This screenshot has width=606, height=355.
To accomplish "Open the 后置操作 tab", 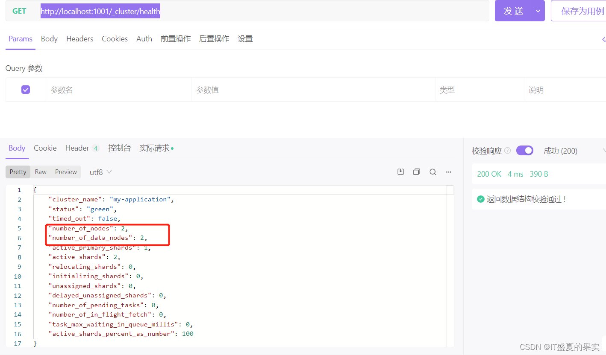I will [214, 39].
